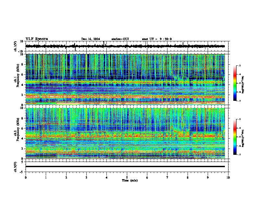The image size is (257, 199).
Task: Click time axis tick label "6"
Action: point(147,178)
